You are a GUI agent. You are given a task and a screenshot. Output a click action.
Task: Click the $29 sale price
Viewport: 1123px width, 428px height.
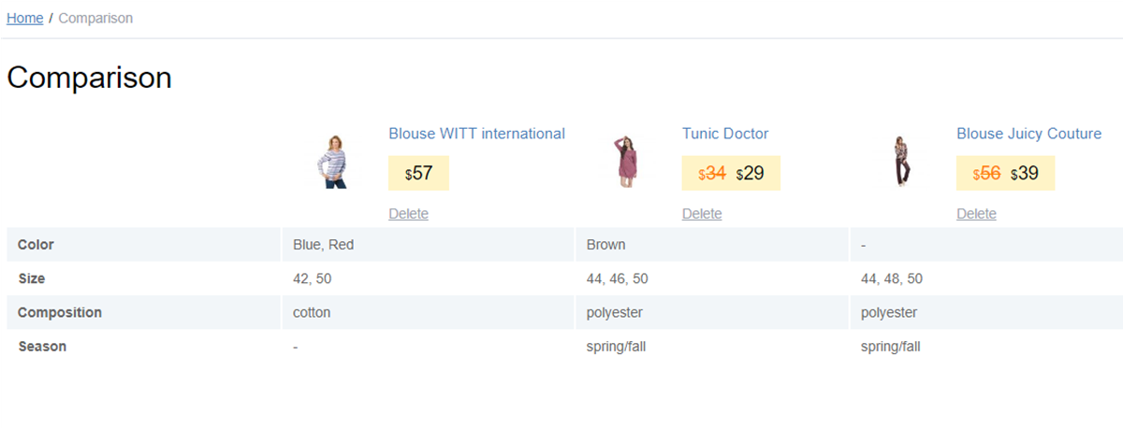(751, 174)
